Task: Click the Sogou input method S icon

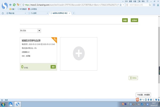Action: (x=137, y=100)
